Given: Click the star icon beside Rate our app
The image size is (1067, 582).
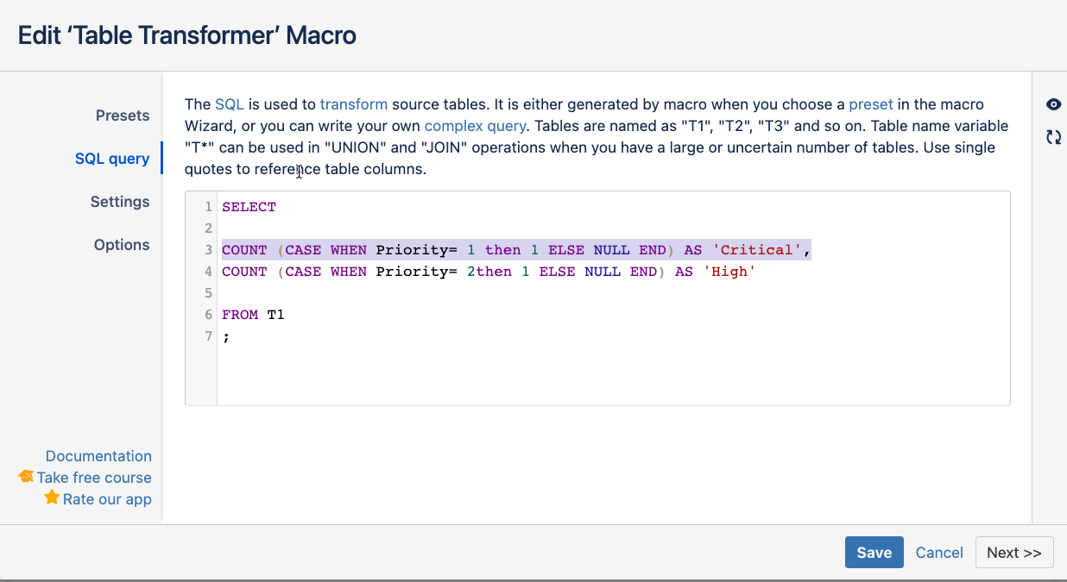Looking at the screenshot, I should (x=52, y=498).
